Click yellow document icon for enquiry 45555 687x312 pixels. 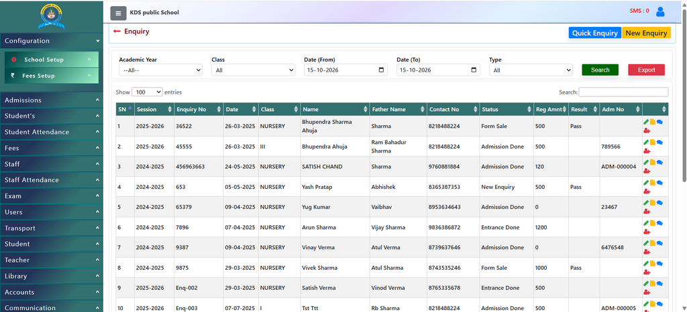click(652, 142)
